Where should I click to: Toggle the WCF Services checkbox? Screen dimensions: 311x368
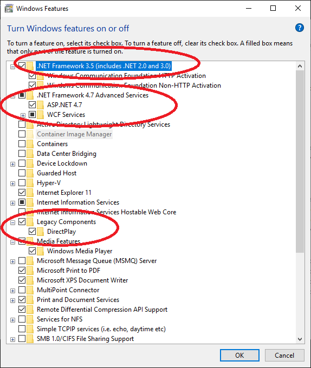pos(32,115)
